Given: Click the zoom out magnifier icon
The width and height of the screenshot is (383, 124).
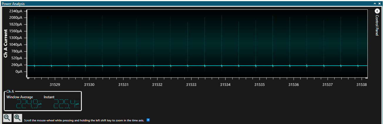Looking at the screenshot, I should point(7,118).
